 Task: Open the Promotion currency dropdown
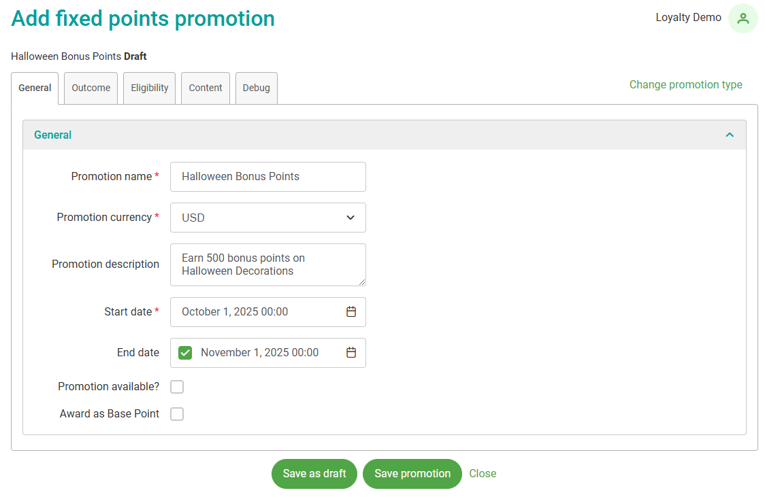coord(268,218)
